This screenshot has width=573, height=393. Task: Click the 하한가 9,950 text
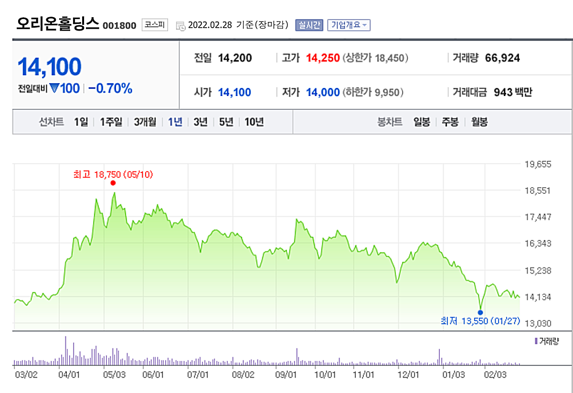point(373,92)
